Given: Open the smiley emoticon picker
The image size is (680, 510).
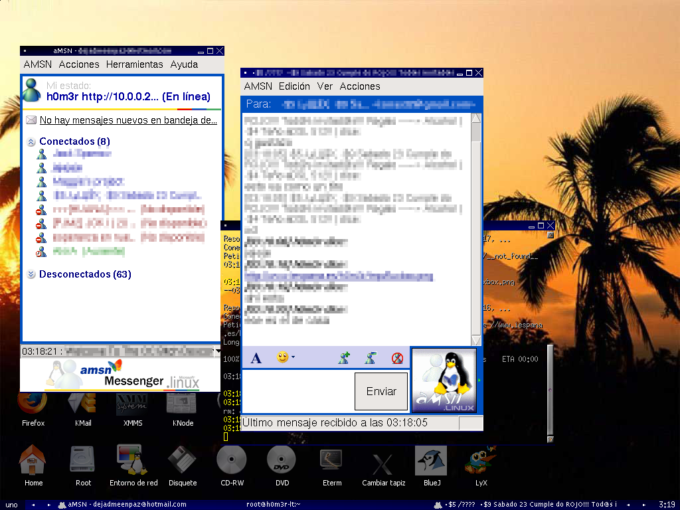Looking at the screenshot, I should coord(282,357).
